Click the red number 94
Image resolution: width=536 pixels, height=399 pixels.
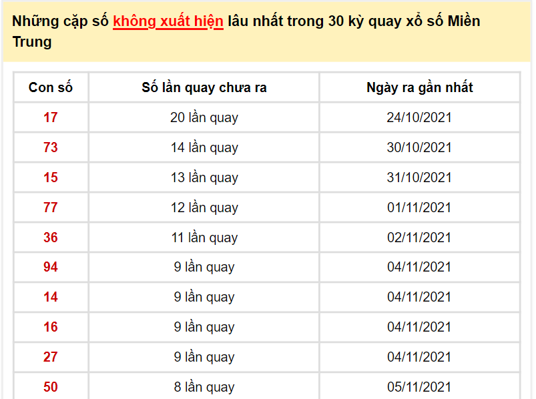pyautogui.click(x=51, y=267)
